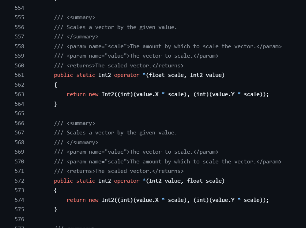Click line number 576

coord(20,219)
